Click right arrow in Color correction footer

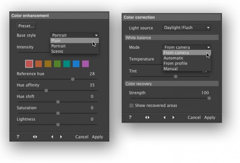coord(173,117)
